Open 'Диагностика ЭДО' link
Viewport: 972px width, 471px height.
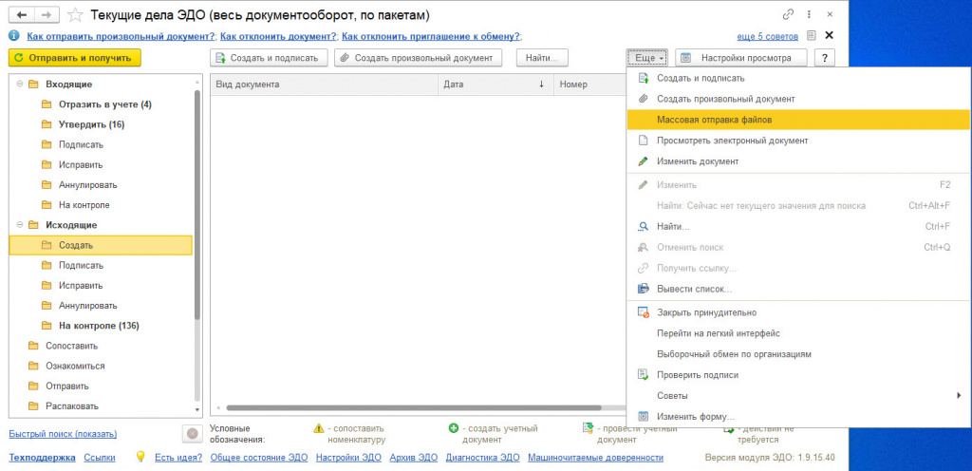(x=482, y=458)
